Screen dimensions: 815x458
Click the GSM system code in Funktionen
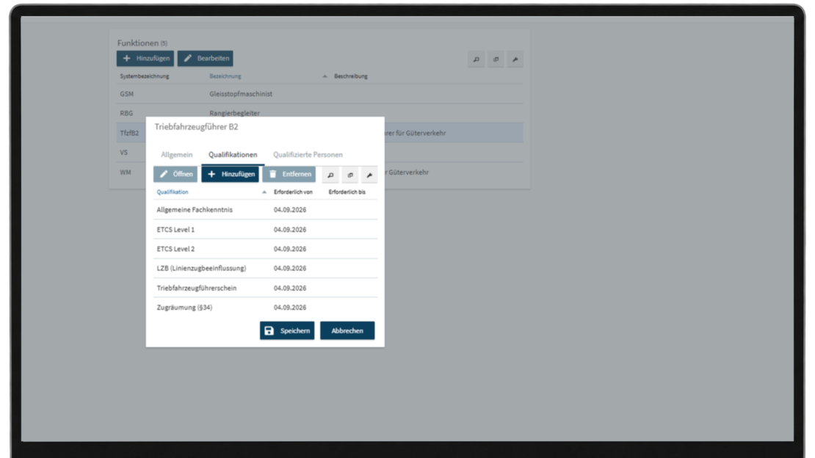[127, 94]
